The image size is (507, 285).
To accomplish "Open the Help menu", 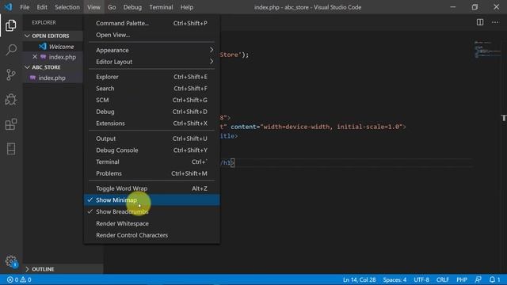I will point(187,7).
